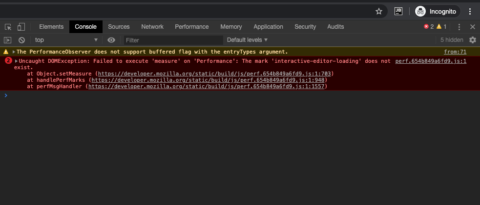The width and height of the screenshot is (480, 205).
Task: Open console settings gear
Action: point(473,40)
